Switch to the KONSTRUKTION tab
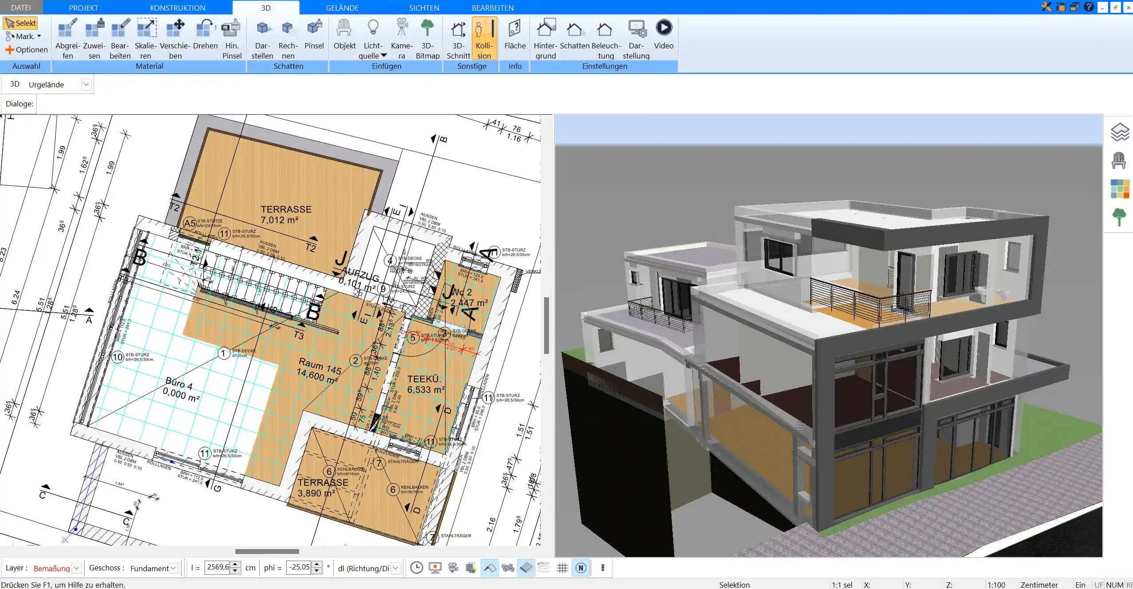The image size is (1133, 589). coord(178,8)
